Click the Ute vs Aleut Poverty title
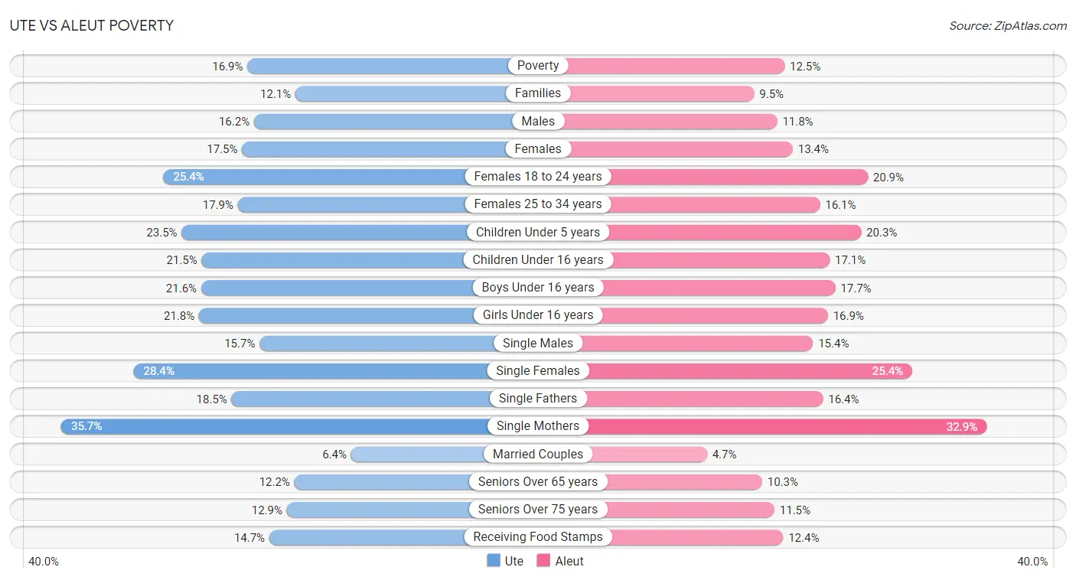Viewport: 1076px width, 580px height. click(x=92, y=25)
